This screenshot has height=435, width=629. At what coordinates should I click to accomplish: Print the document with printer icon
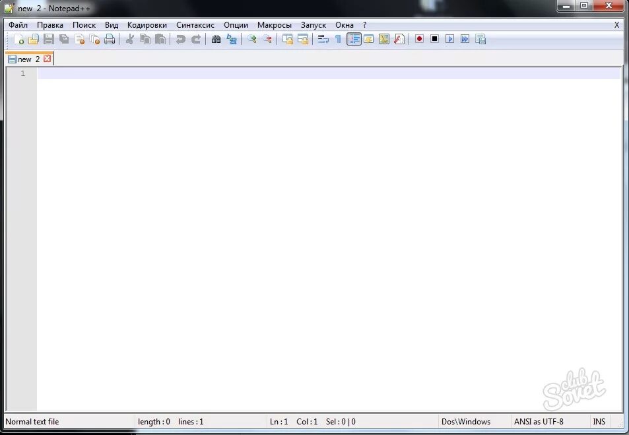pyautogui.click(x=110, y=39)
